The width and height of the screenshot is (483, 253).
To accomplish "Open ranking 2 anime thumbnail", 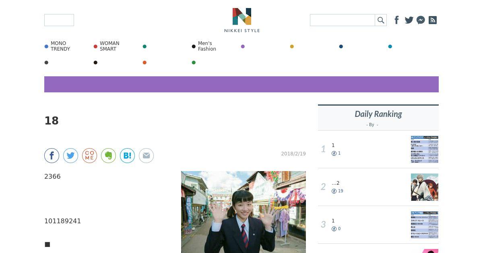I will pyautogui.click(x=425, y=187).
